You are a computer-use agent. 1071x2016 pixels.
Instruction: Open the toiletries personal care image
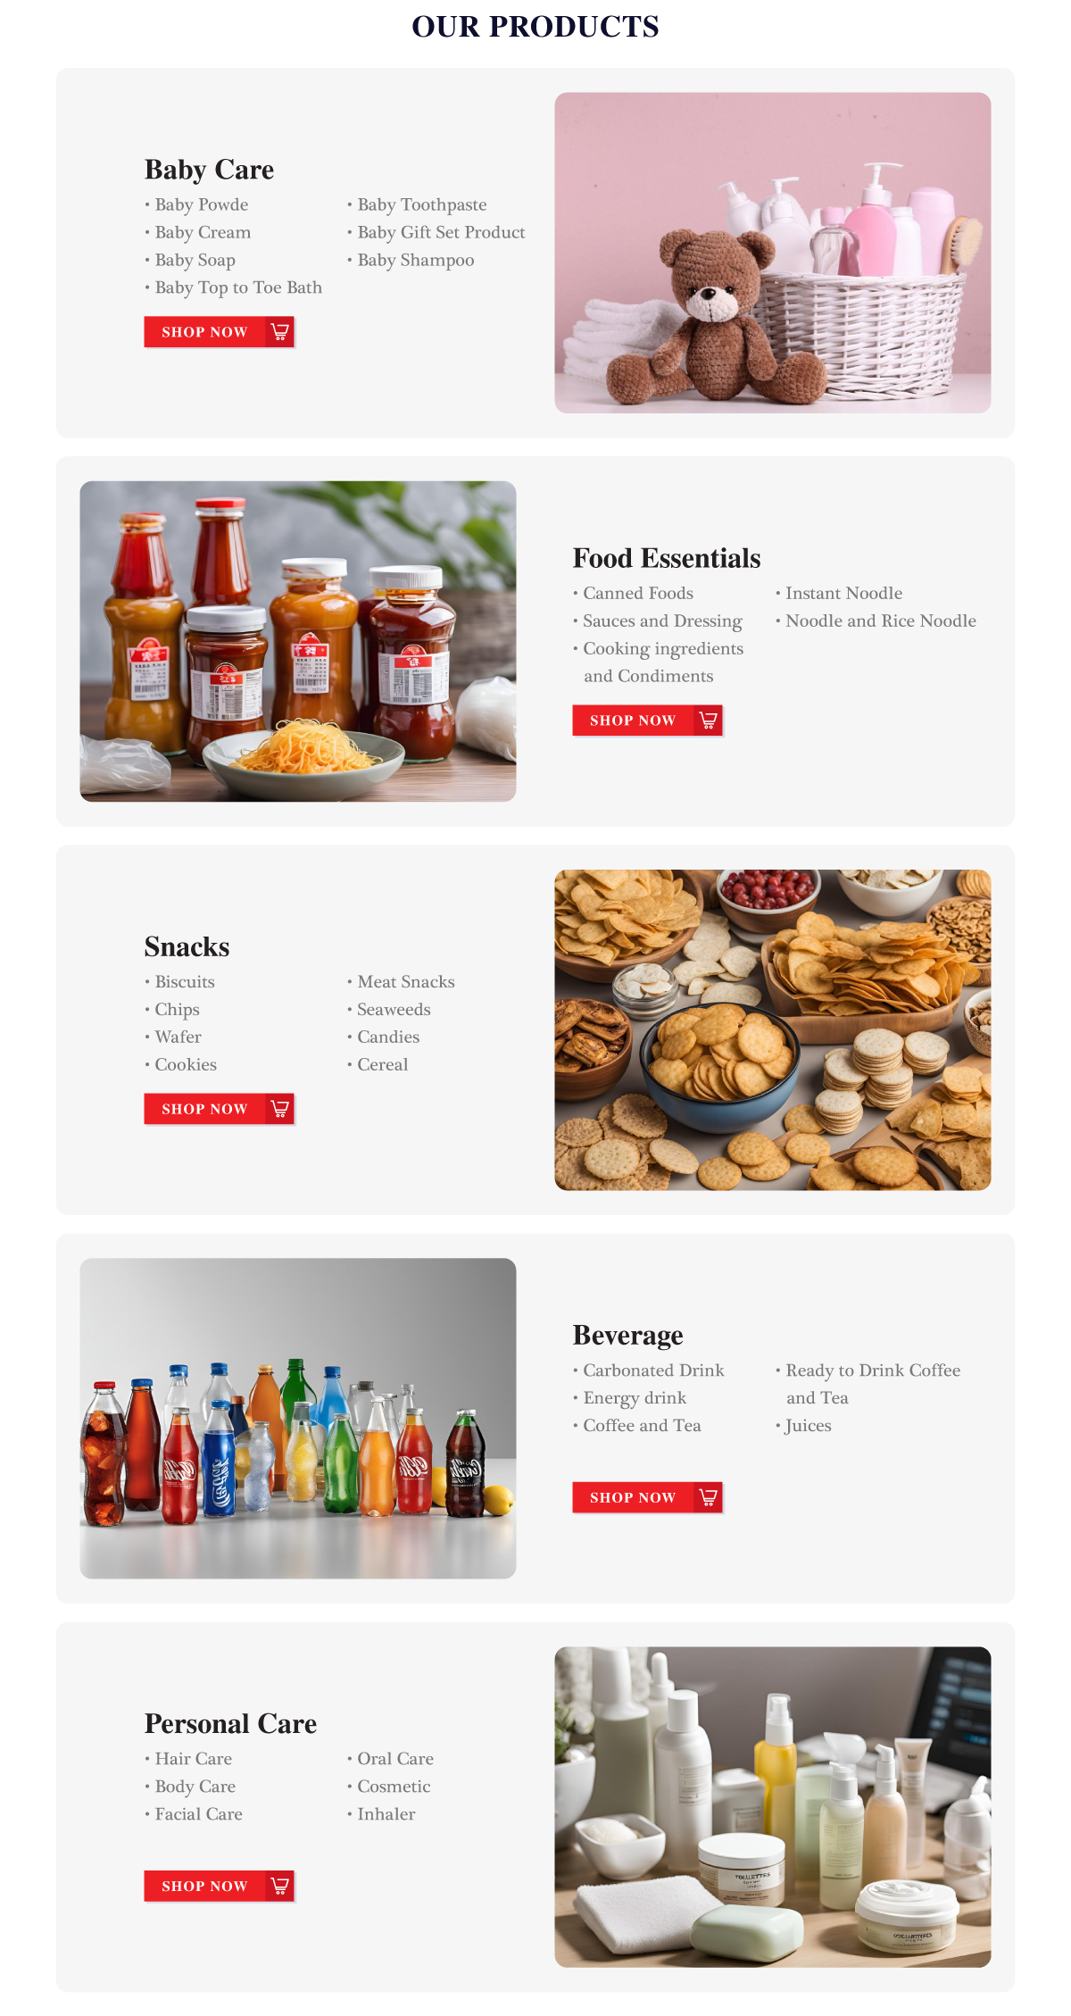773,1806
